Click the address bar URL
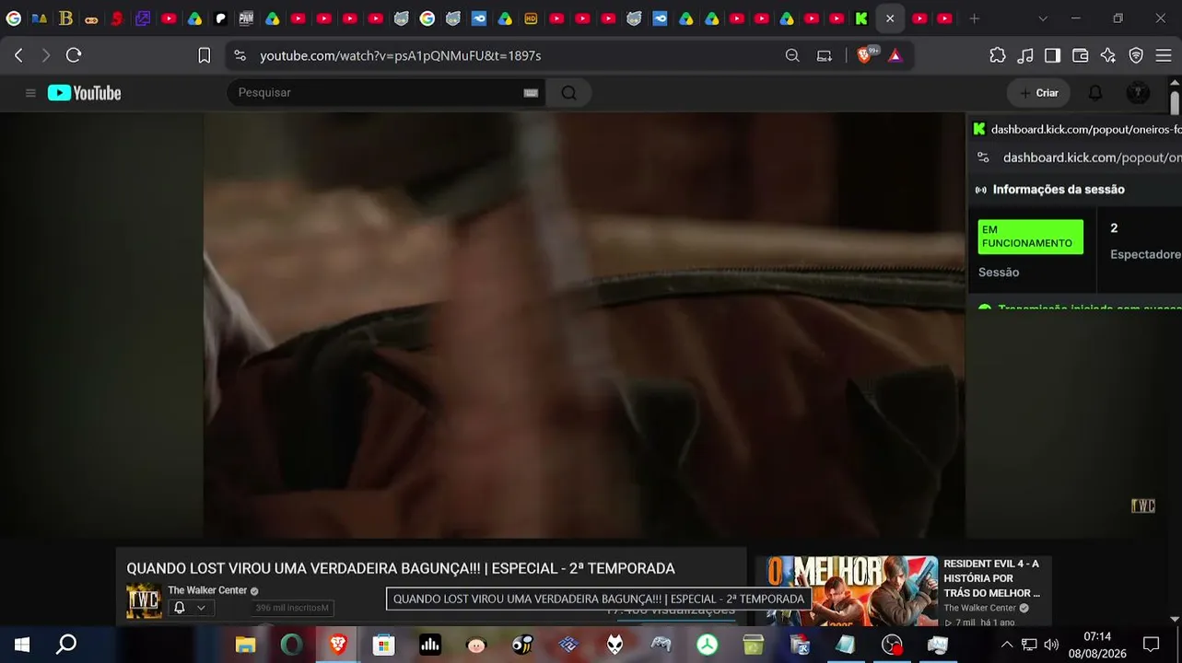 pos(400,55)
